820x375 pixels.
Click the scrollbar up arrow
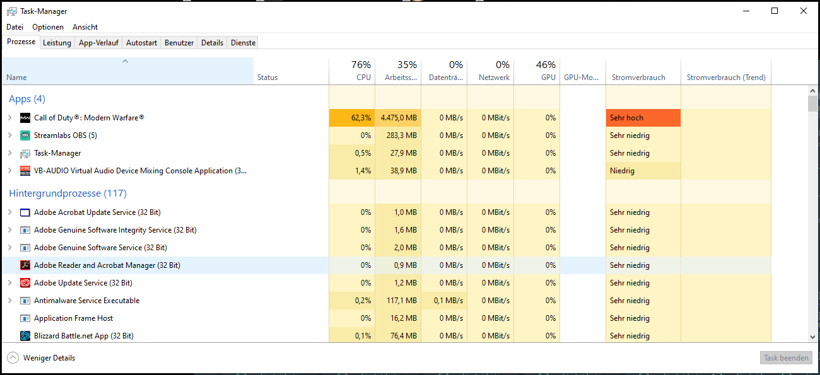click(x=812, y=91)
